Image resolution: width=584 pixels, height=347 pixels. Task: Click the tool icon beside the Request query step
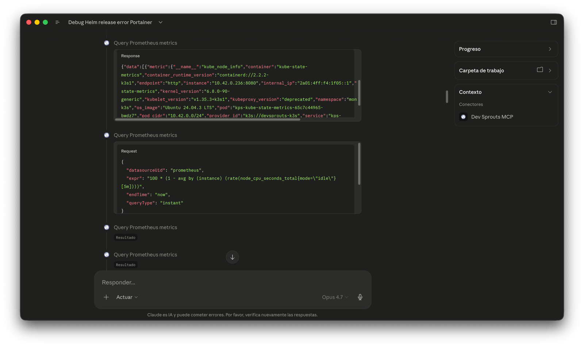pos(107,135)
